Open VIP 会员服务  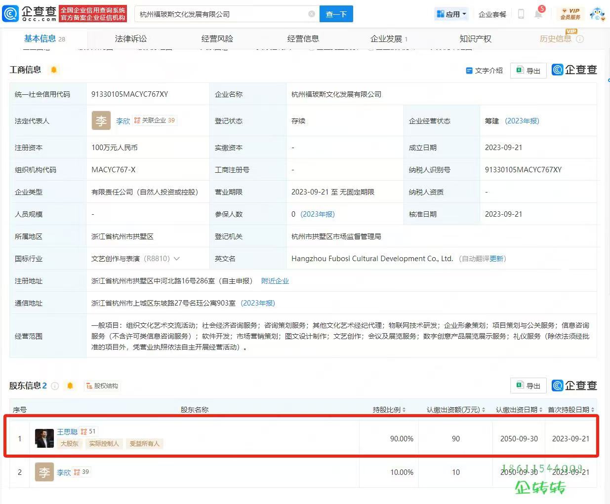tap(570, 14)
